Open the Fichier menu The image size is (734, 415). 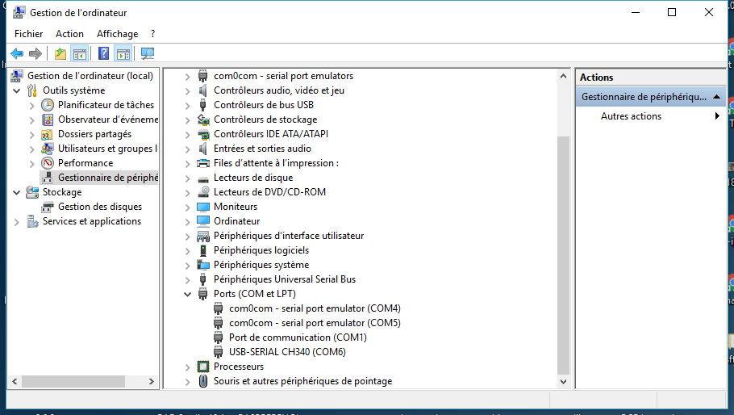coord(28,34)
